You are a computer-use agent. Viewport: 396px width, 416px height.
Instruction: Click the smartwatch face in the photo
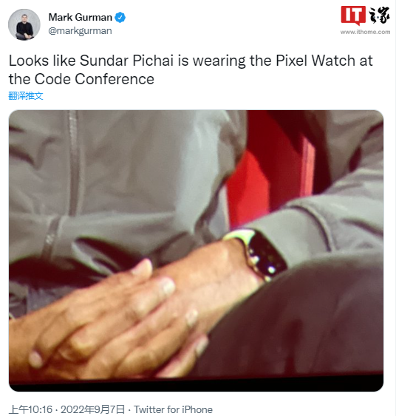[266, 255]
